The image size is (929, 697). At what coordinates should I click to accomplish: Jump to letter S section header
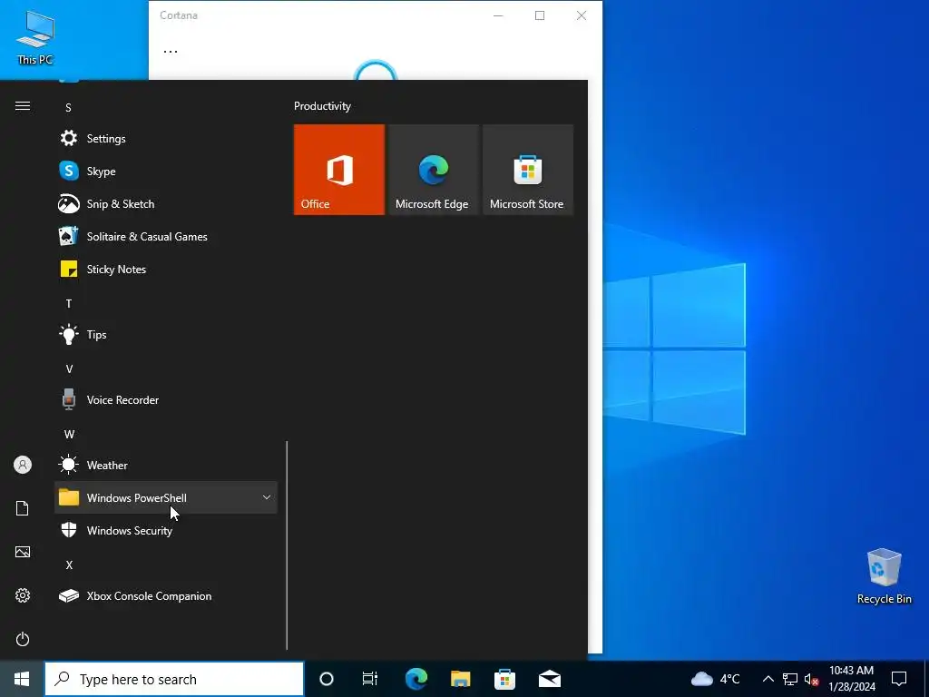coord(69,108)
